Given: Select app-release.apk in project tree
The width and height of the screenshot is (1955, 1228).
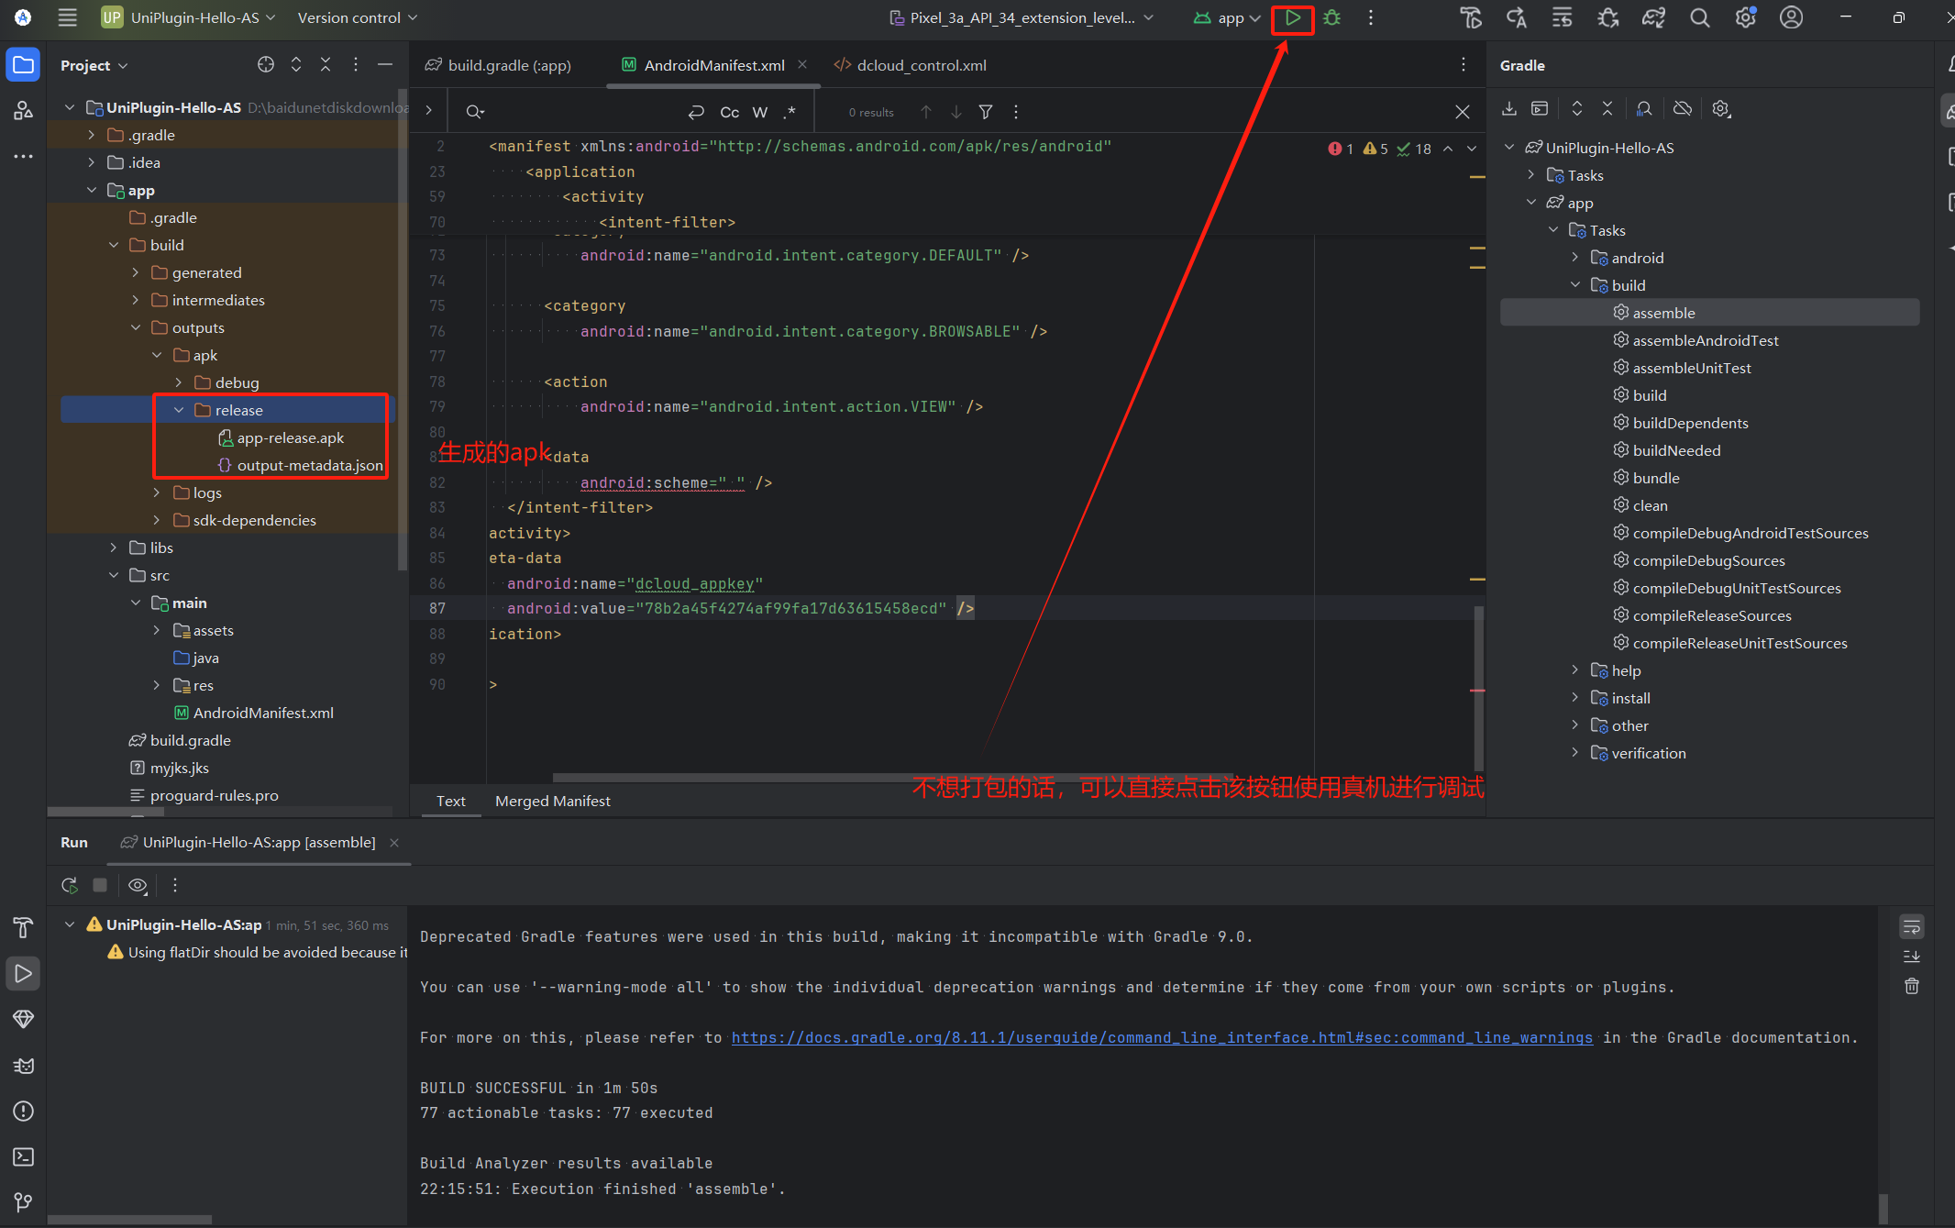Looking at the screenshot, I should pos(281,437).
